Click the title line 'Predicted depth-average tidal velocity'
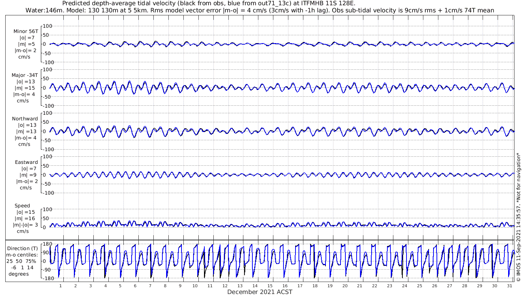The image size is (525, 300). click(209, 3)
